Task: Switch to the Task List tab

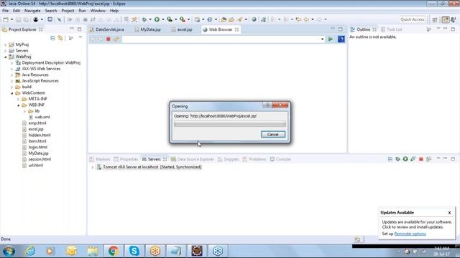Action: (x=391, y=29)
